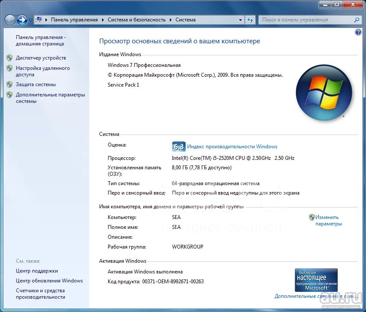Click the Back navigation arrow button
Image resolution: width=366 pixels, height=312 pixels.
tap(10, 20)
